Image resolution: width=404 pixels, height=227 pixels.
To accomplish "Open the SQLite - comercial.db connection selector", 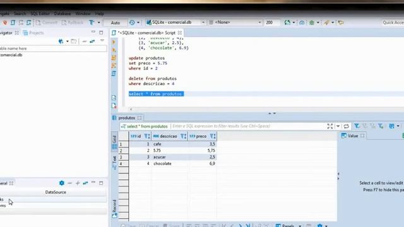I will pos(175,23).
